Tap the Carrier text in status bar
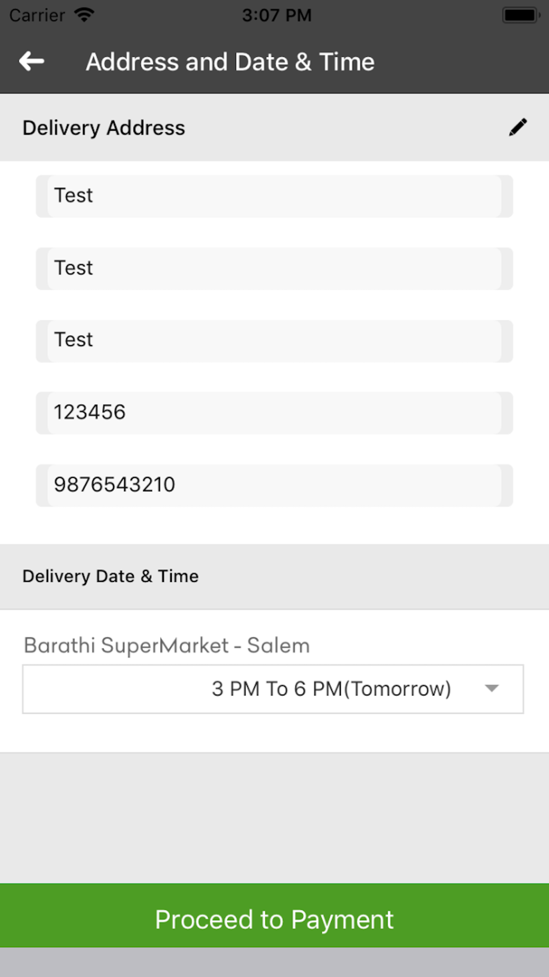The image size is (549, 977). 37,15
